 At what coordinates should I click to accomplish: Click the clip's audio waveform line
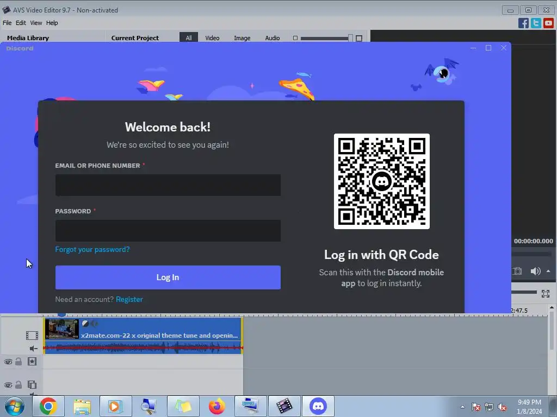click(x=143, y=348)
